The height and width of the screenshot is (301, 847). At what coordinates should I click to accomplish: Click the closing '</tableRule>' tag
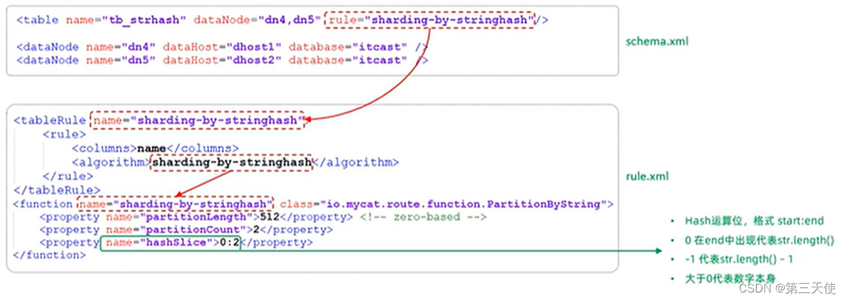[x=57, y=190]
